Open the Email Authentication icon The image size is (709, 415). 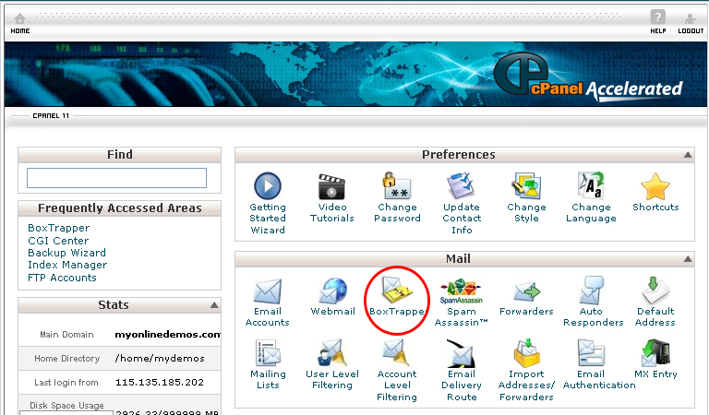591,352
